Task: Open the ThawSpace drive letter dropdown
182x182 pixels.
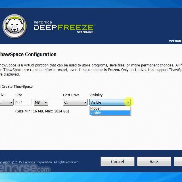Action: click(7, 102)
